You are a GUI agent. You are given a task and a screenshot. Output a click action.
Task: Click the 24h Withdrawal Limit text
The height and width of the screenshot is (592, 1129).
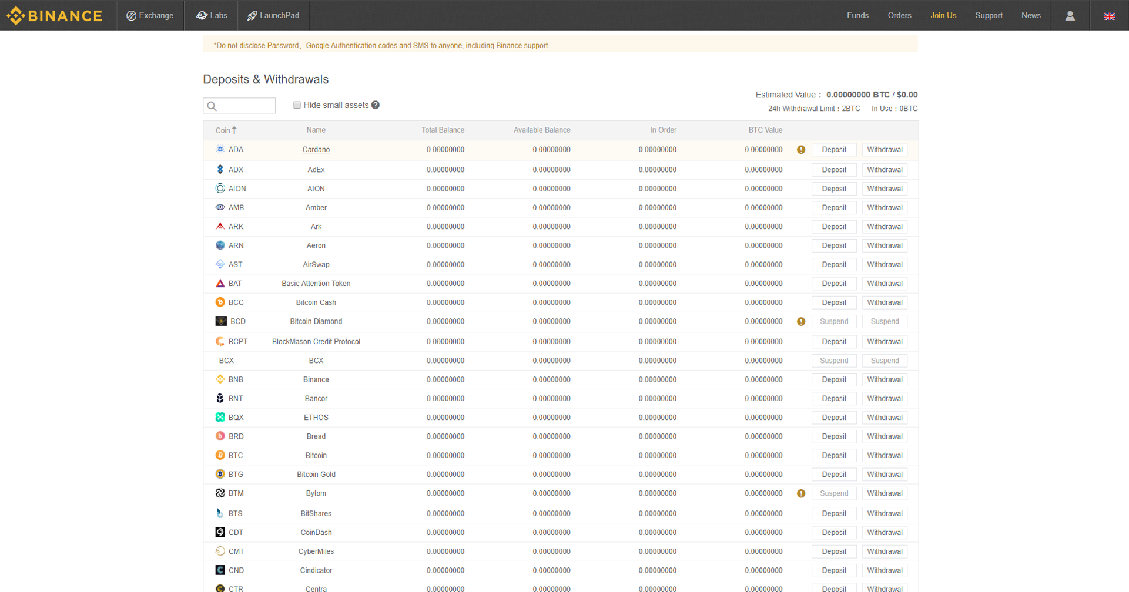click(x=814, y=109)
